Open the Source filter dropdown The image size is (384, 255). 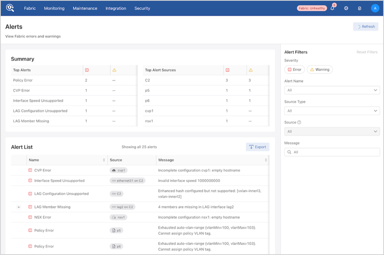(x=332, y=132)
